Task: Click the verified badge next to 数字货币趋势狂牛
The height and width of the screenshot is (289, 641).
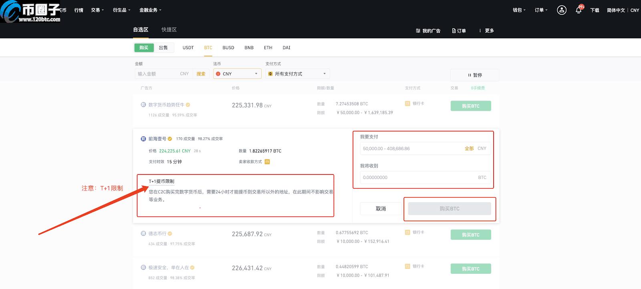Action: click(188, 104)
